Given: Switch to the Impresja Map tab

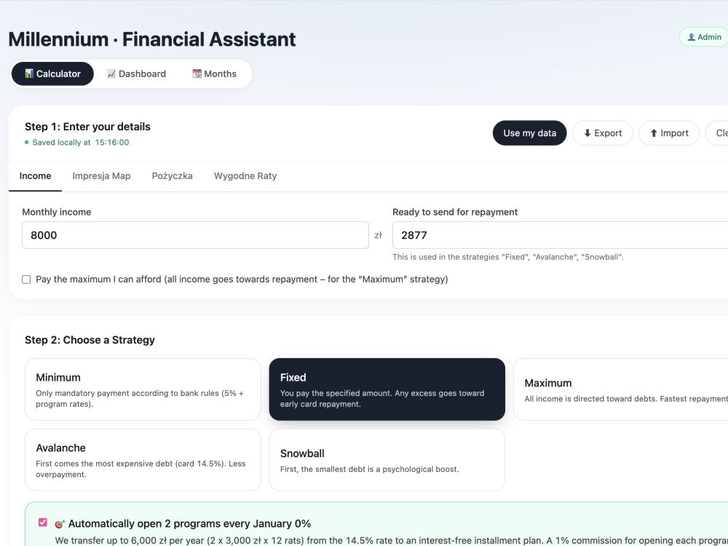Looking at the screenshot, I should coord(101,176).
